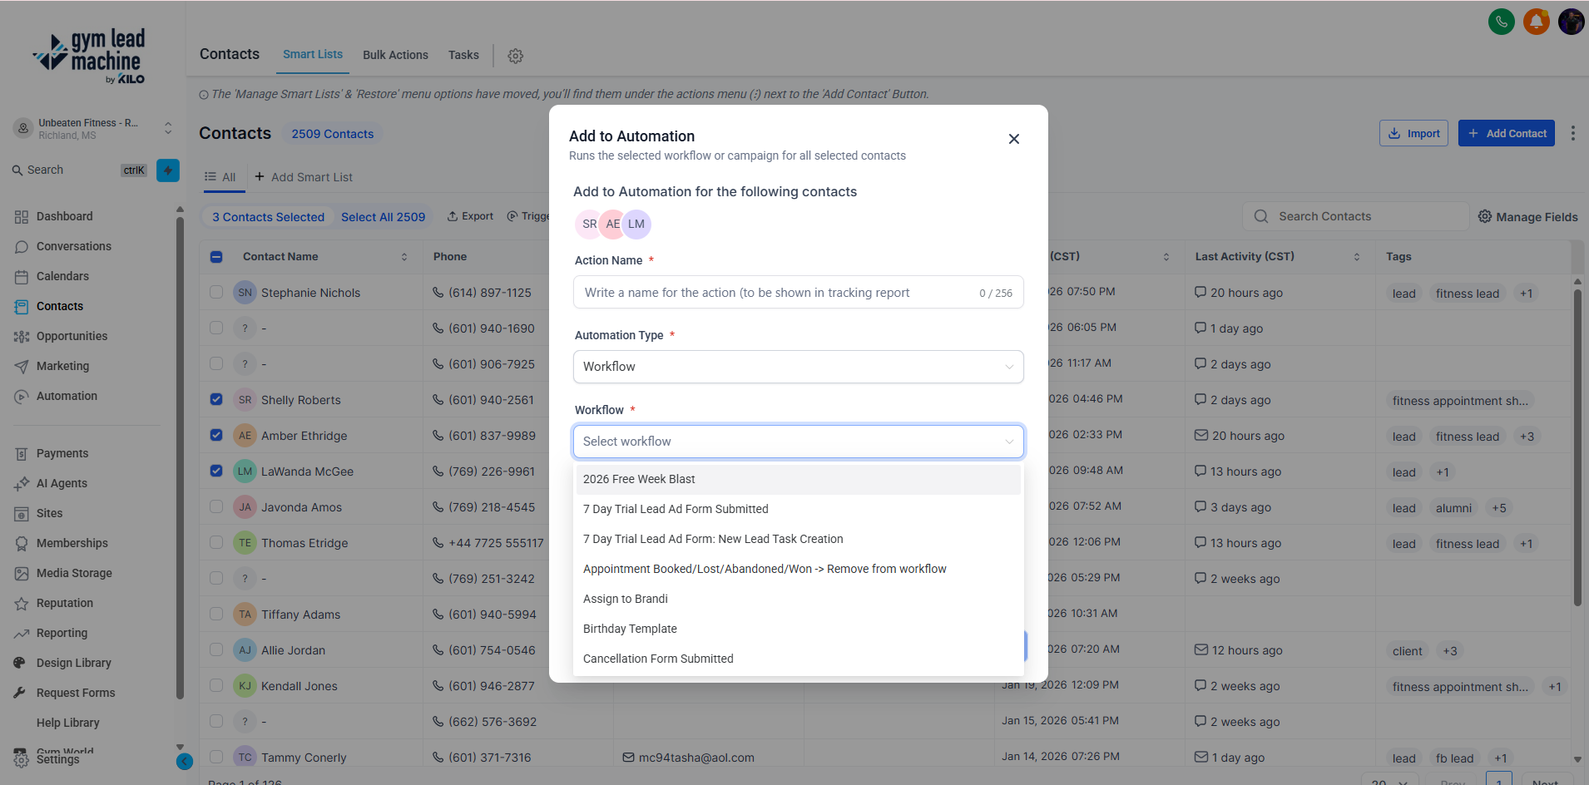
Task: Open Design Library in the sidebar
Action: 73,663
